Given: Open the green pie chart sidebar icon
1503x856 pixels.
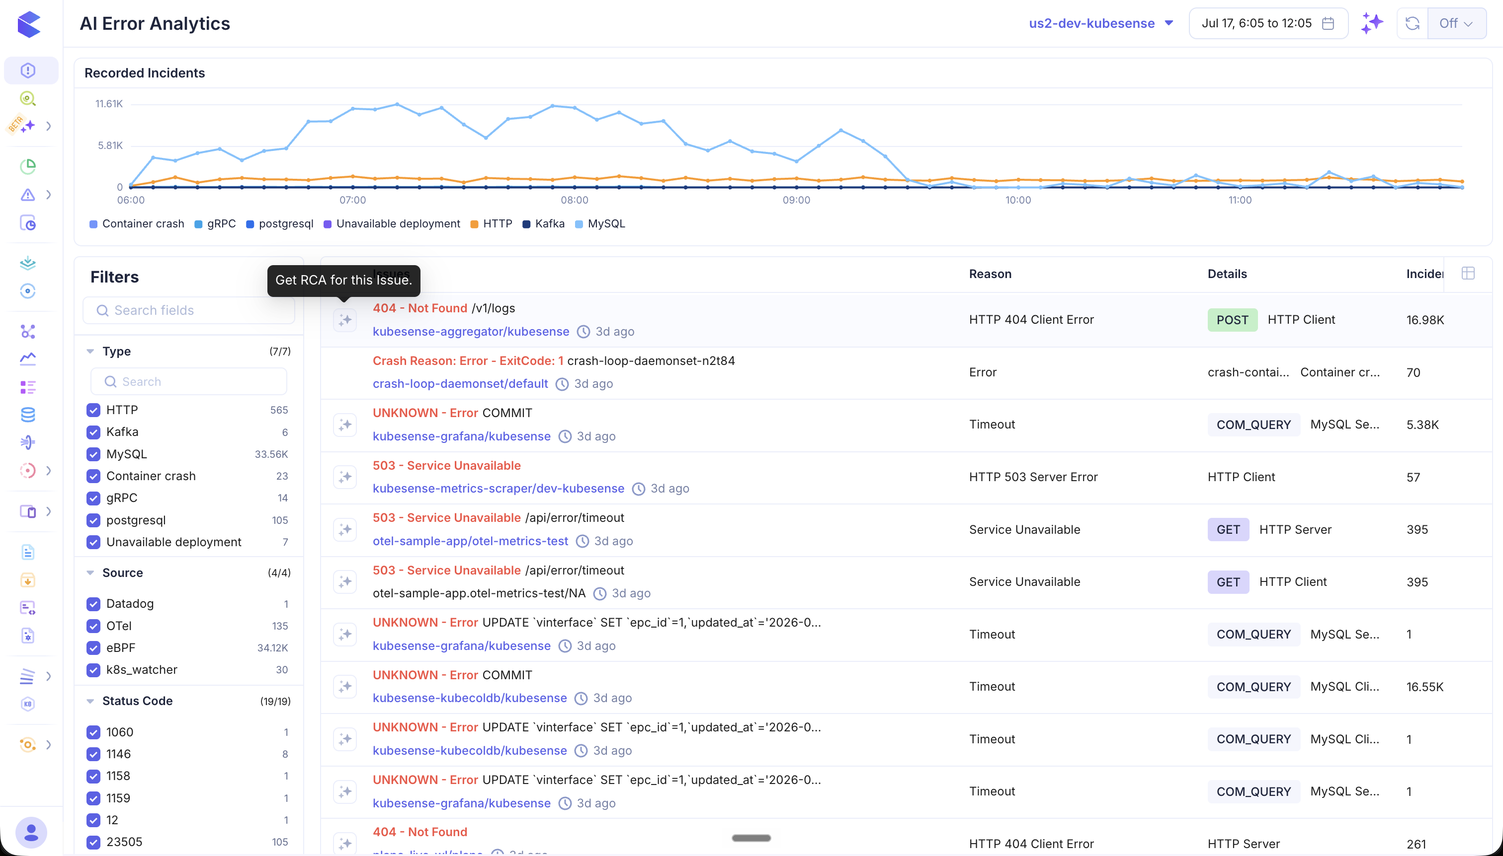Looking at the screenshot, I should (28, 166).
